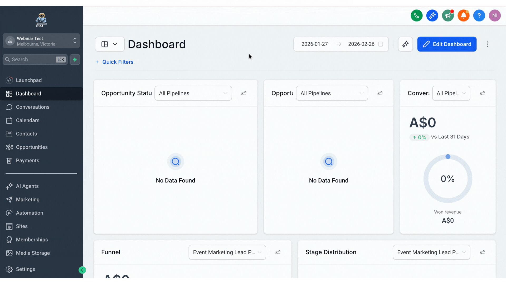Click the Edit Dashboard button

pos(447,44)
